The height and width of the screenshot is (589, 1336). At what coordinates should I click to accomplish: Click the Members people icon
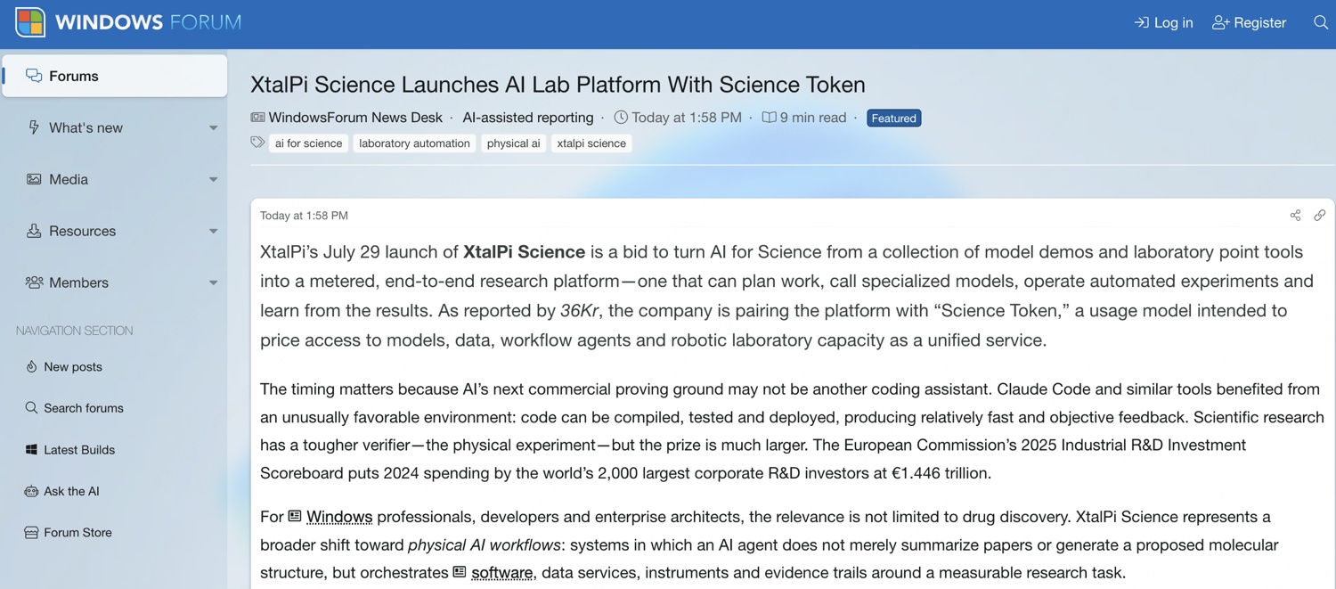(34, 282)
